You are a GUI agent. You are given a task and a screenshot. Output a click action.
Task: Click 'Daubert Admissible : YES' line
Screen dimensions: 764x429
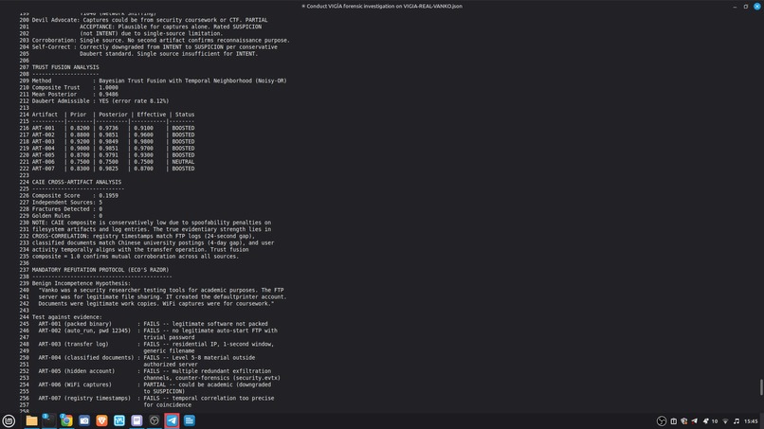pyautogui.click(x=100, y=101)
